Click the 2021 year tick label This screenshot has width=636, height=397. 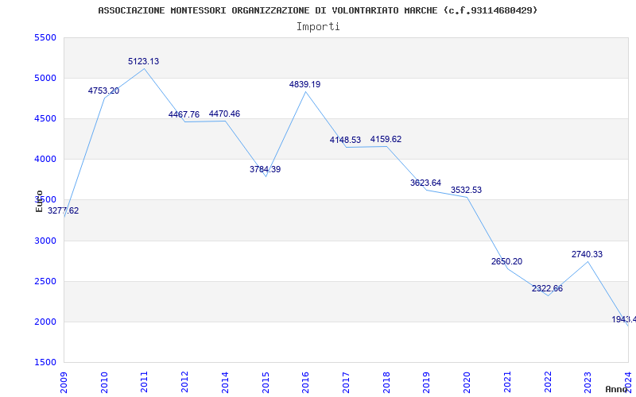[507, 382]
